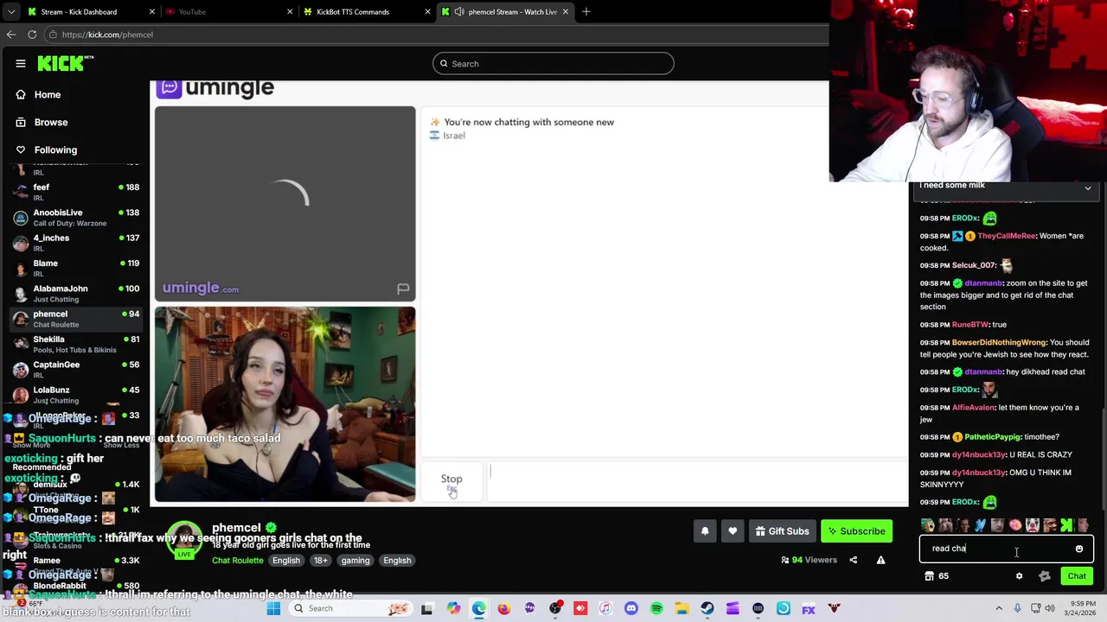Click the browser address bar URL

pos(107,35)
